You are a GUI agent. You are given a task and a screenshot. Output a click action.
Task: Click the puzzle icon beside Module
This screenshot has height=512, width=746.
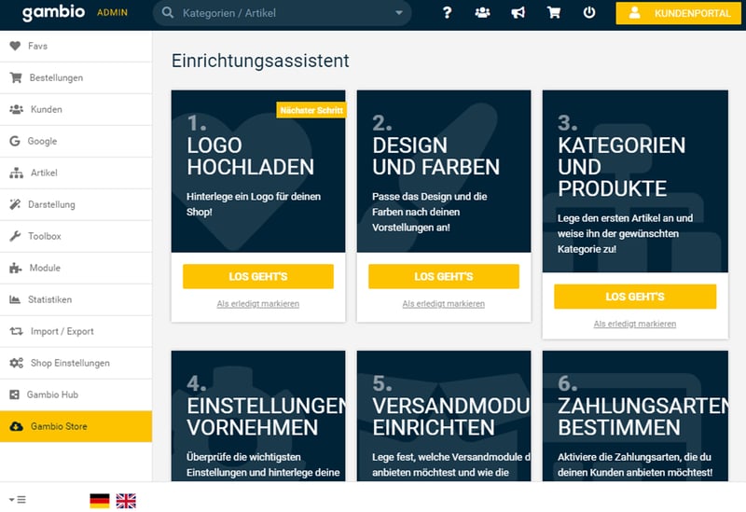(x=15, y=268)
